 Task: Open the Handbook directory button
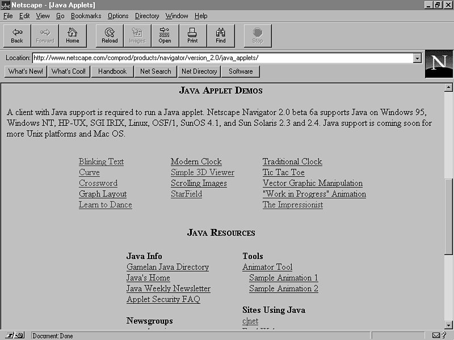click(x=112, y=71)
